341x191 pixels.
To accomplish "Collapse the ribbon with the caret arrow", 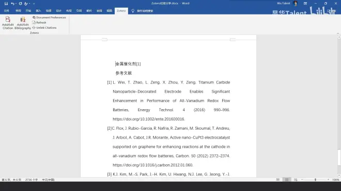I will point(338,33).
